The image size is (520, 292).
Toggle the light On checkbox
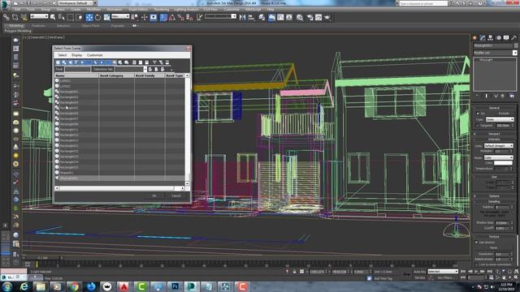[x=479, y=114]
